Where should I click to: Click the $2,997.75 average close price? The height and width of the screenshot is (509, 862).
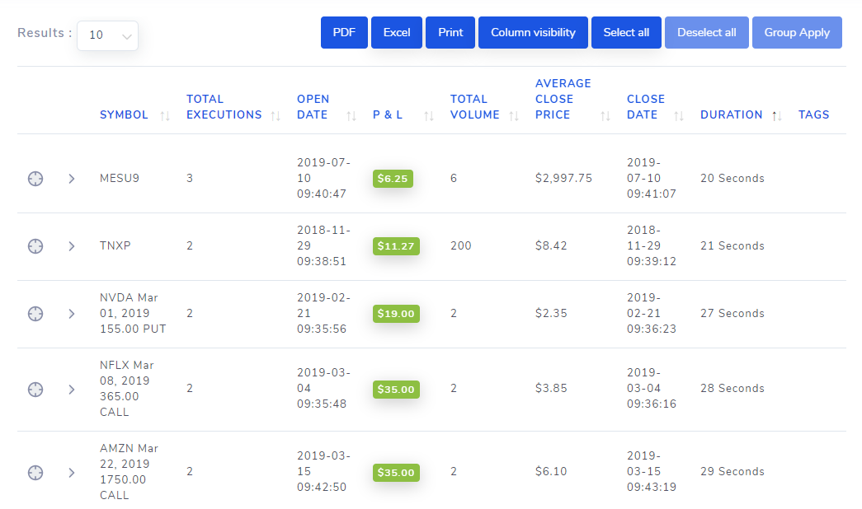point(563,179)
